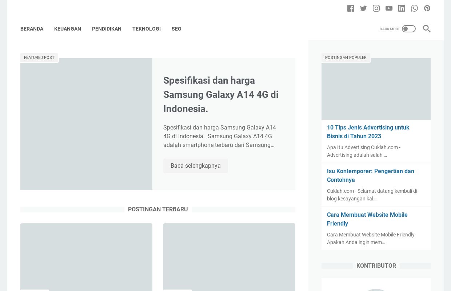Open the Twitter social icon
451x291 pixels.
tap(363, 8)
